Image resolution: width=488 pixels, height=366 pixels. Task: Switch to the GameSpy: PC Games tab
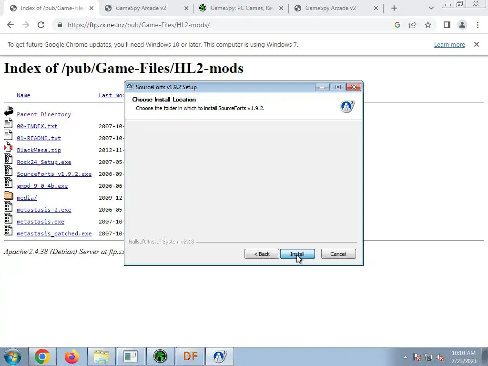pos(241,9)
